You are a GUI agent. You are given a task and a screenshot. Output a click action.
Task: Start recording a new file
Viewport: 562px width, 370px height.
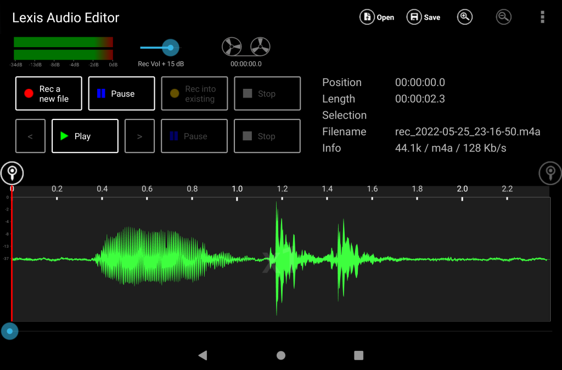pos(49,93)
